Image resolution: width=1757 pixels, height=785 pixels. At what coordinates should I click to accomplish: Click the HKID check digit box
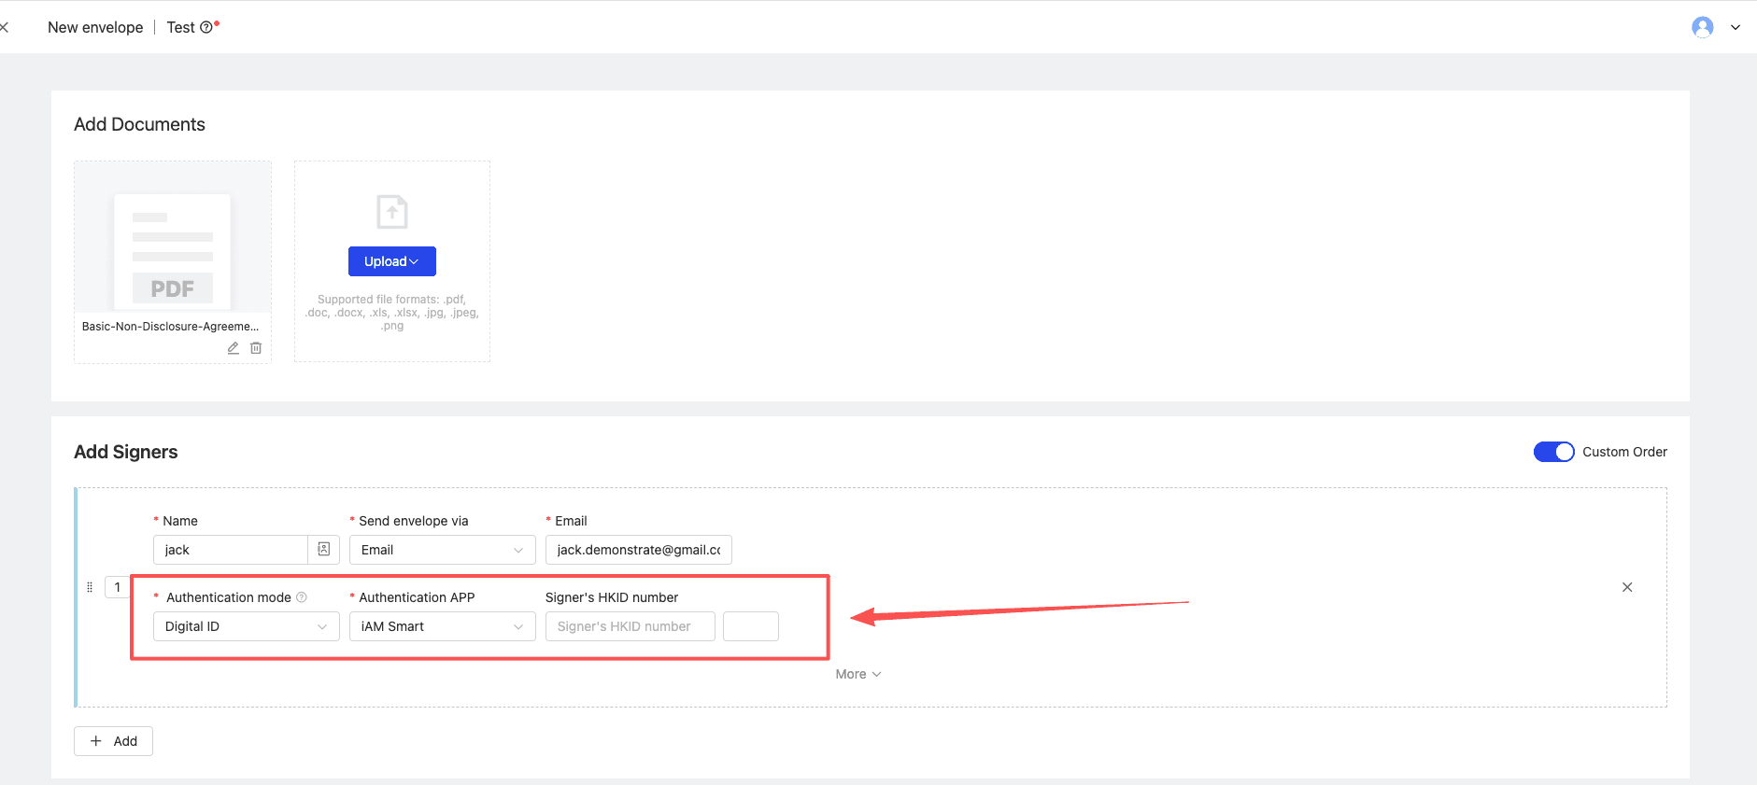point(751,626)
